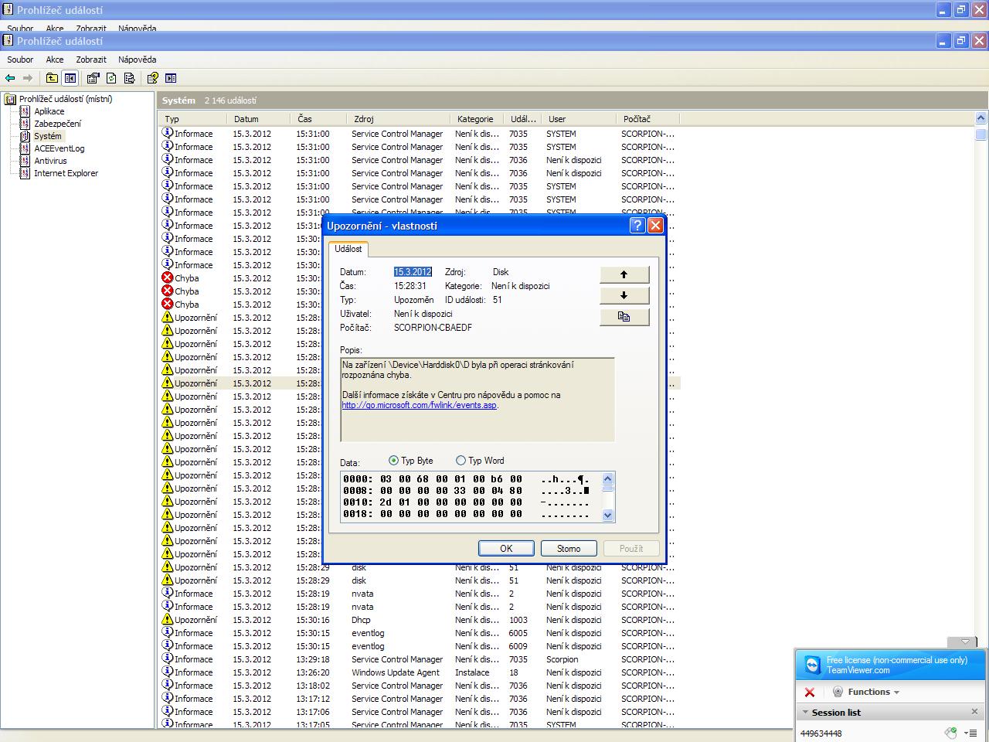This screenshot has width=989, height=742.
Task: Toggle remote mouse control in session list
Action: tap(950, 733)
